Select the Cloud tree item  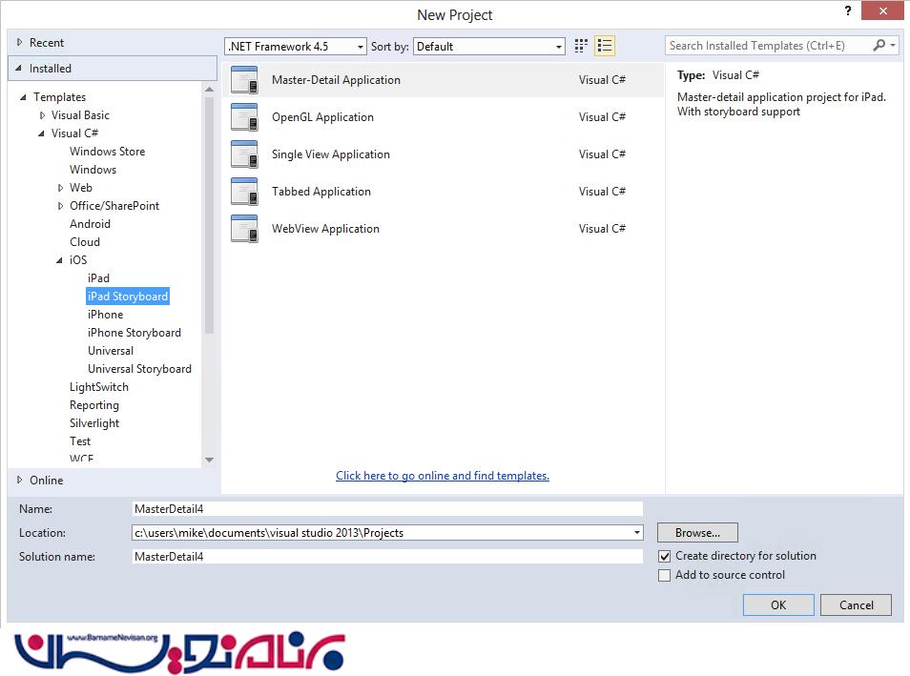pos(85,242)
